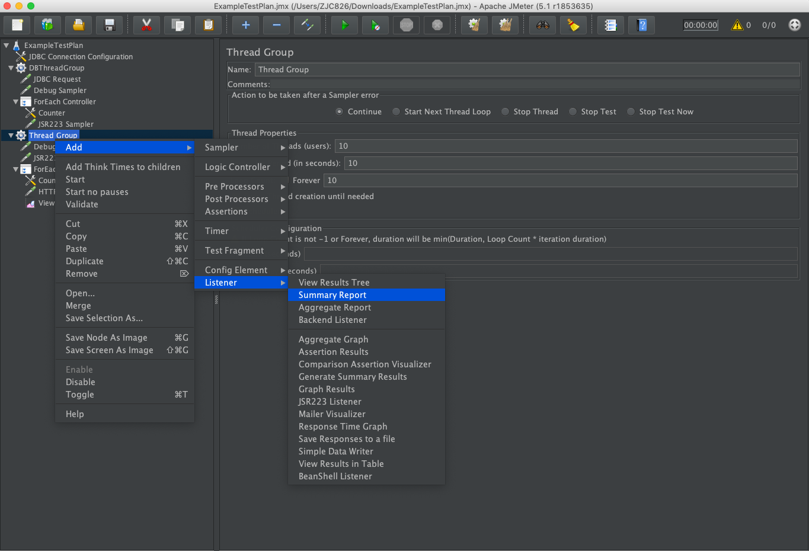Collapse the ForEach Controller node under DBThreadGroup

point(15,102)
